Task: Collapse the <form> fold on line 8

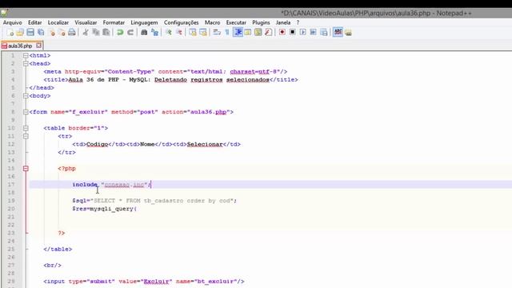Action: 26,112
